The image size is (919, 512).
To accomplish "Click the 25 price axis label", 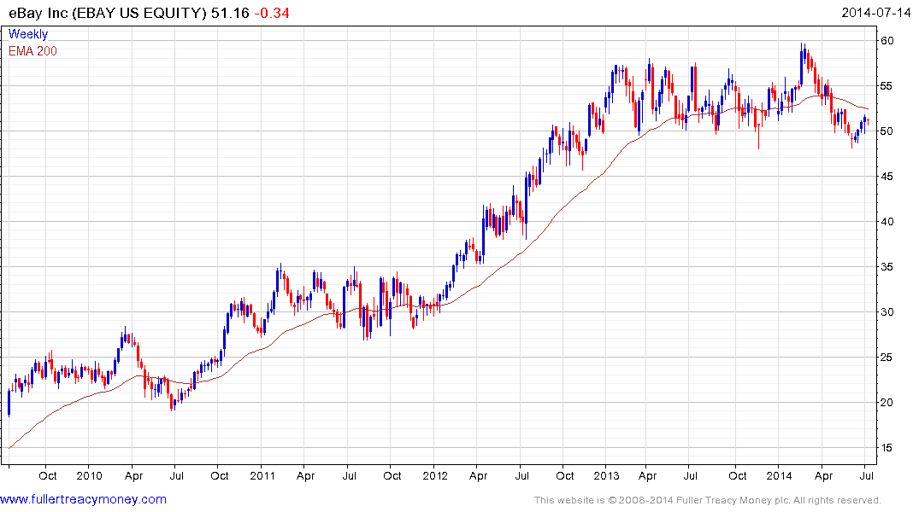I will coord(887,357).
